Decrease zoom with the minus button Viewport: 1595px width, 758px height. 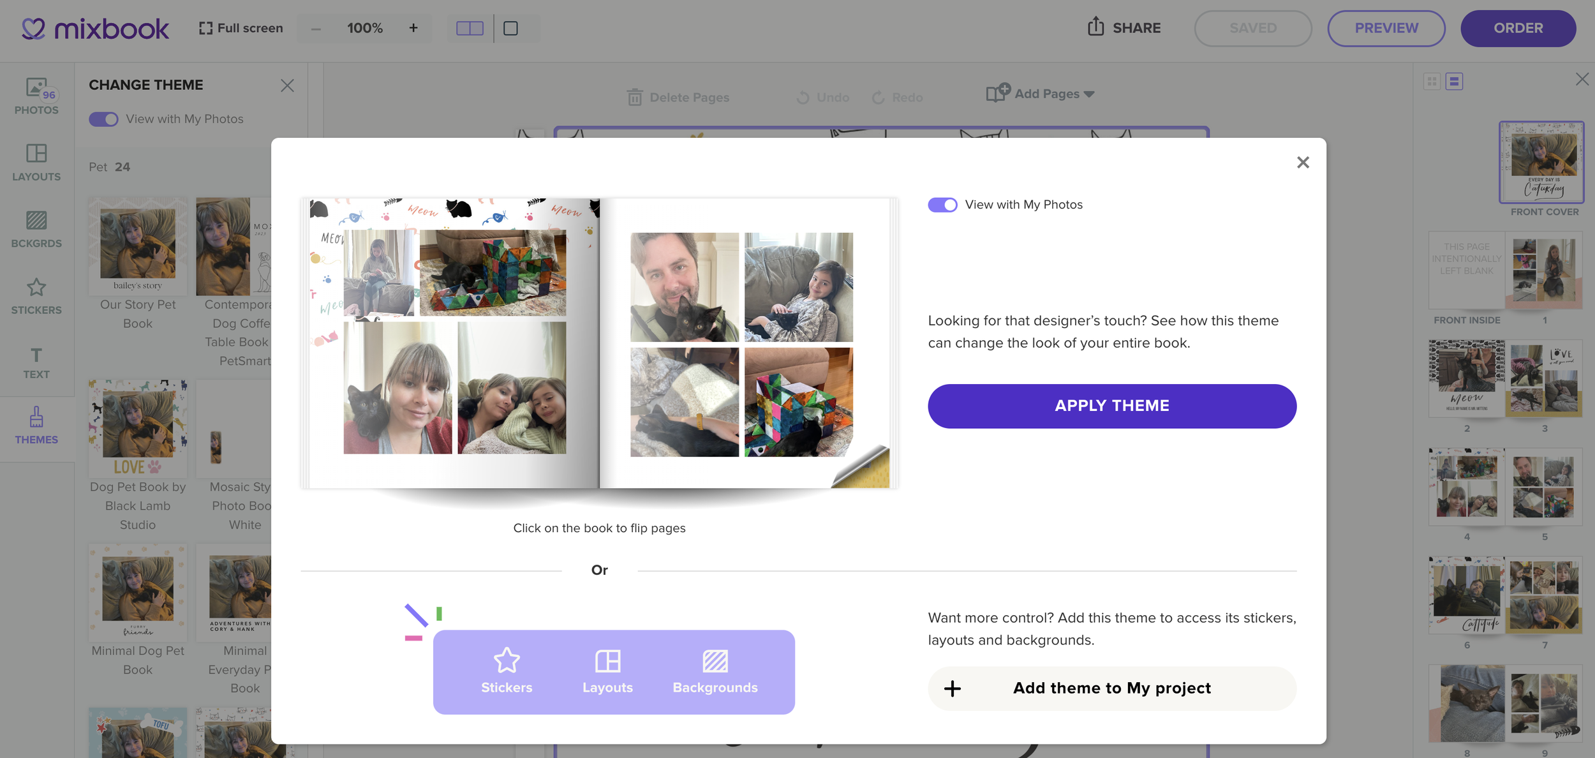coord(316,28)
